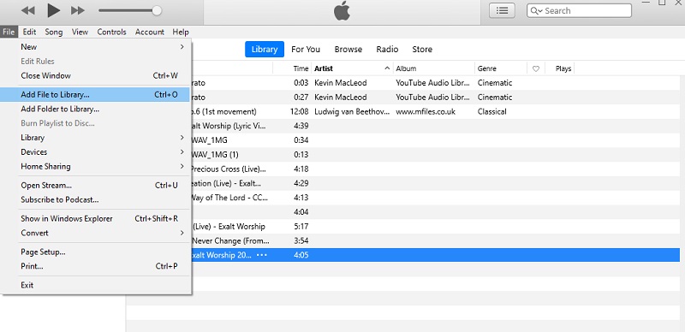Screen dimensions: 685x332
Task: Click www.mfiles.co.uk album cell
Action: (x=426, y=111)
